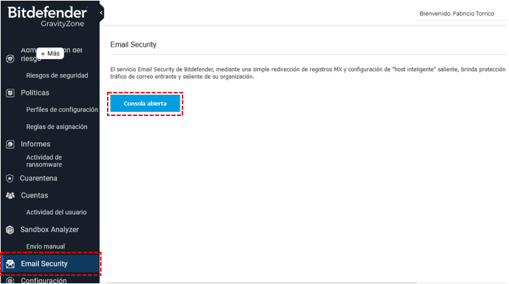Image resolution: width=509 pixels, height=284 pixels.
Task: Select Perfiles de configuración item
Action: [x=62, y=110]
